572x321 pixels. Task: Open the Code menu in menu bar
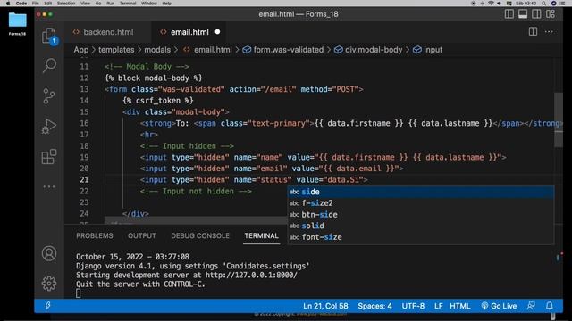[x=21, y=4]
